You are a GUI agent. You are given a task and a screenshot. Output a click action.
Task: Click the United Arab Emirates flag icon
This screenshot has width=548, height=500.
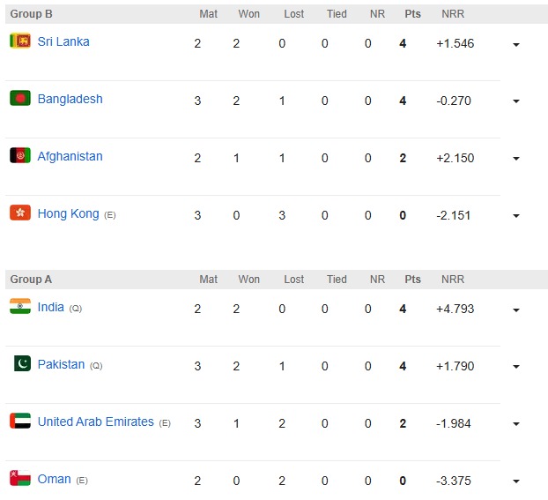[x=20, y=422]
